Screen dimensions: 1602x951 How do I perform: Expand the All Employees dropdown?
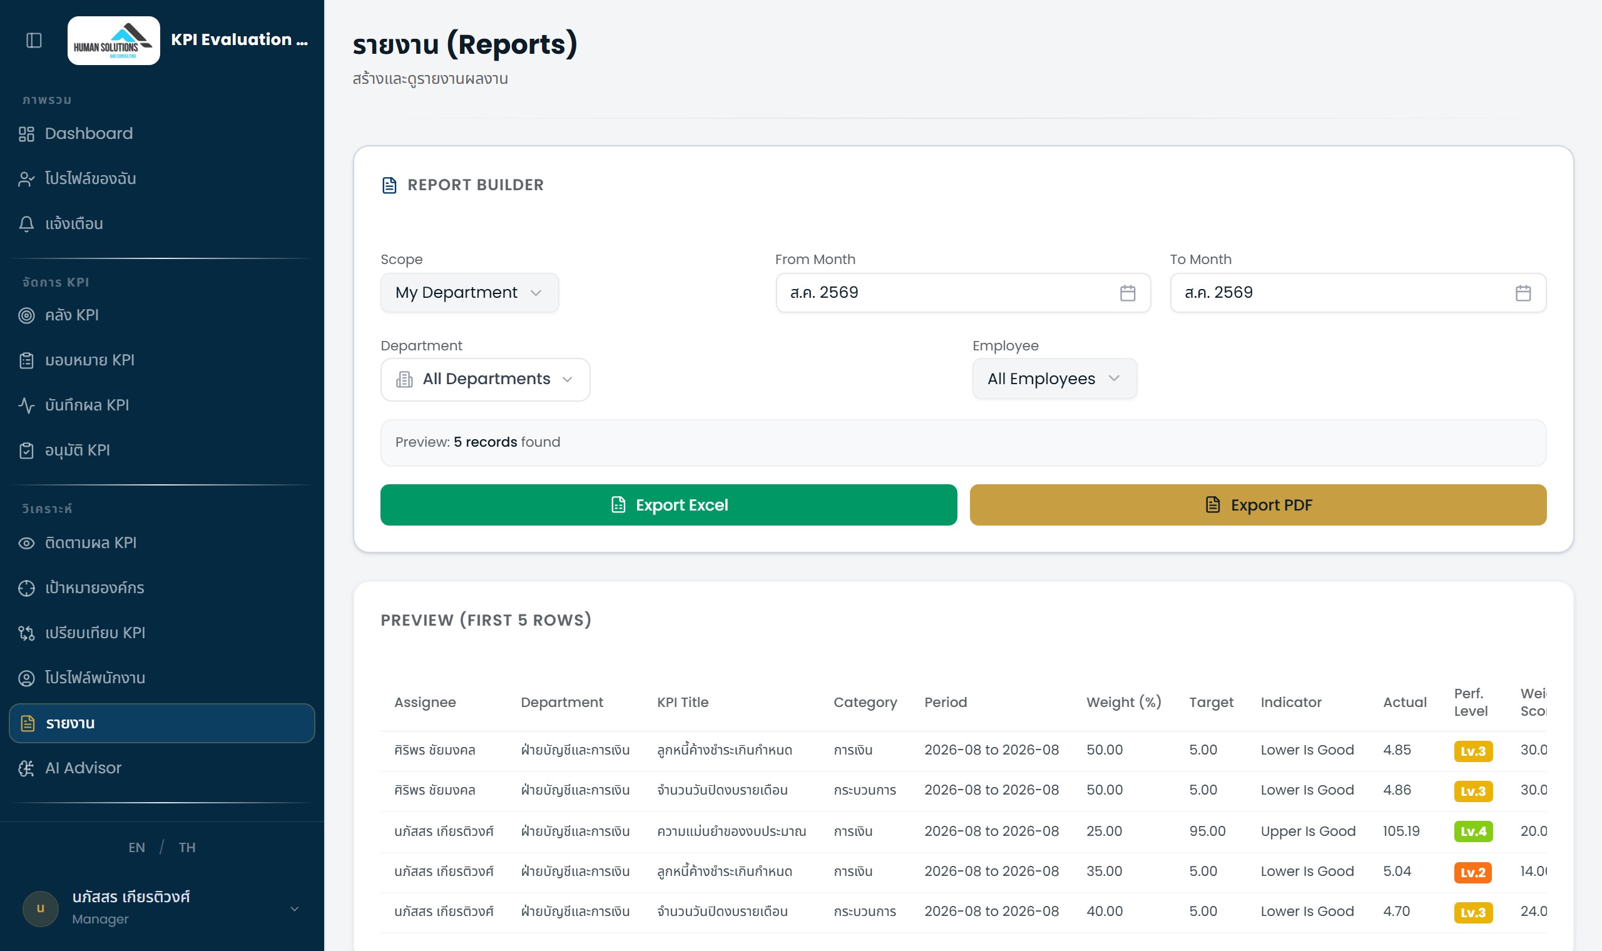[1054, 379]
